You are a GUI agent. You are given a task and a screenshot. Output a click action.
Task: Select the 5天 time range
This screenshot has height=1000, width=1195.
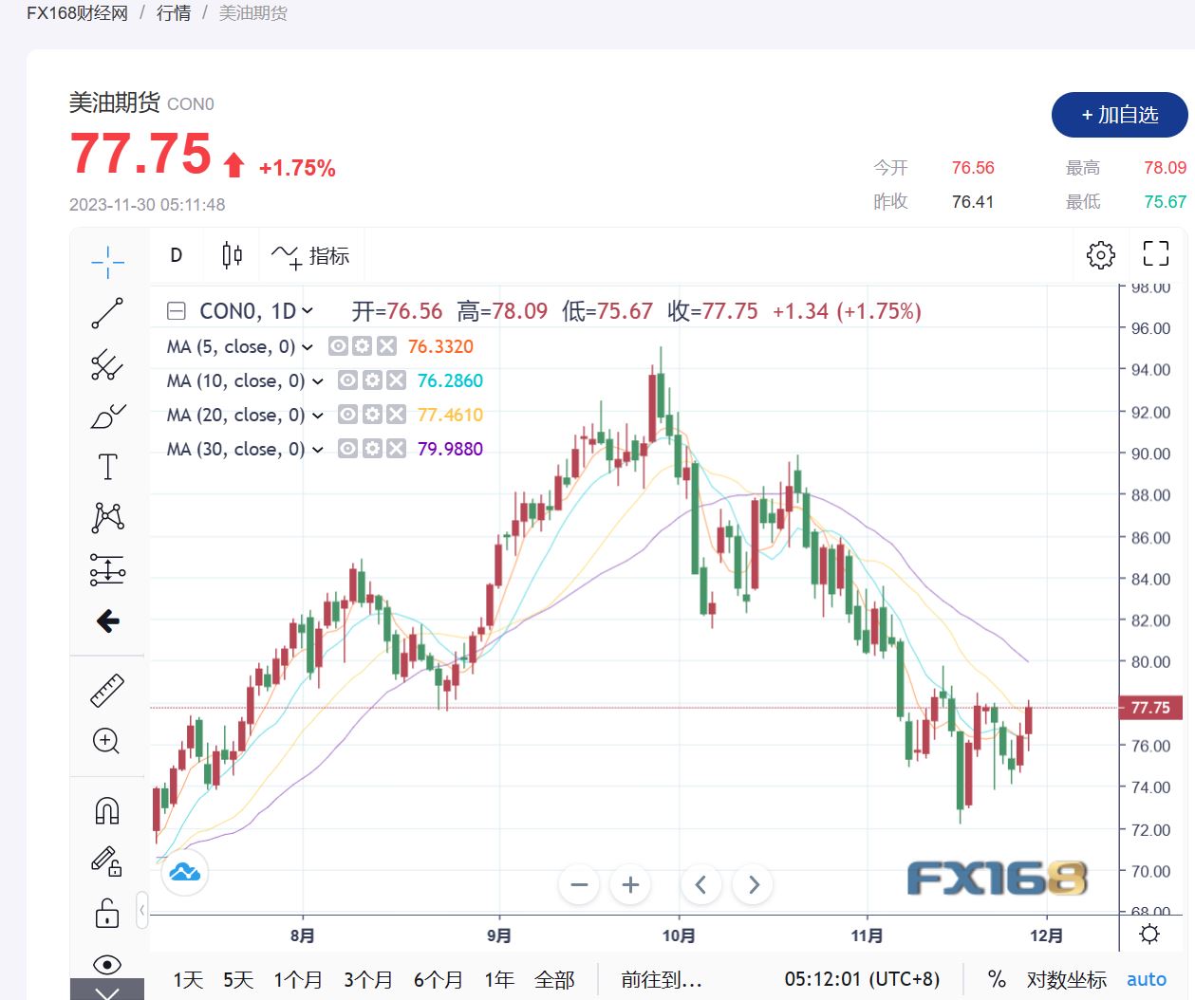[238, 980]
